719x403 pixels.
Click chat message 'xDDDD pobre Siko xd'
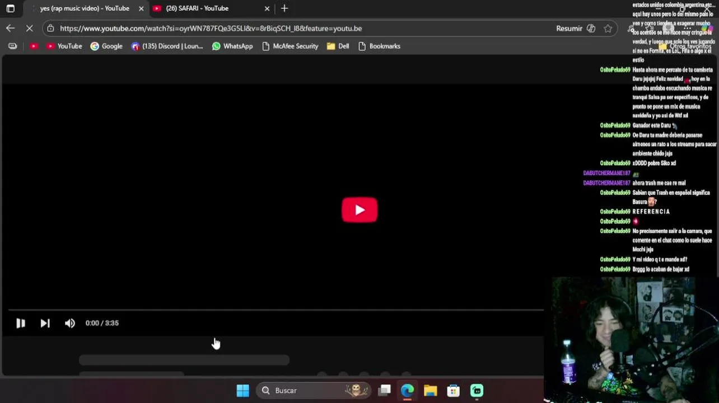(654, 163)
